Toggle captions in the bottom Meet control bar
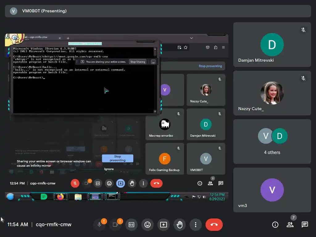 pyautogui.click(x=131, y=225)
